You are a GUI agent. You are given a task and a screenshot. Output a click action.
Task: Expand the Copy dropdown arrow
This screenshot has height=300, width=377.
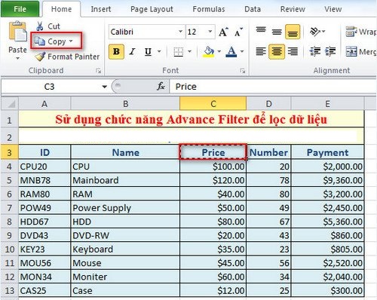(71, 41)
